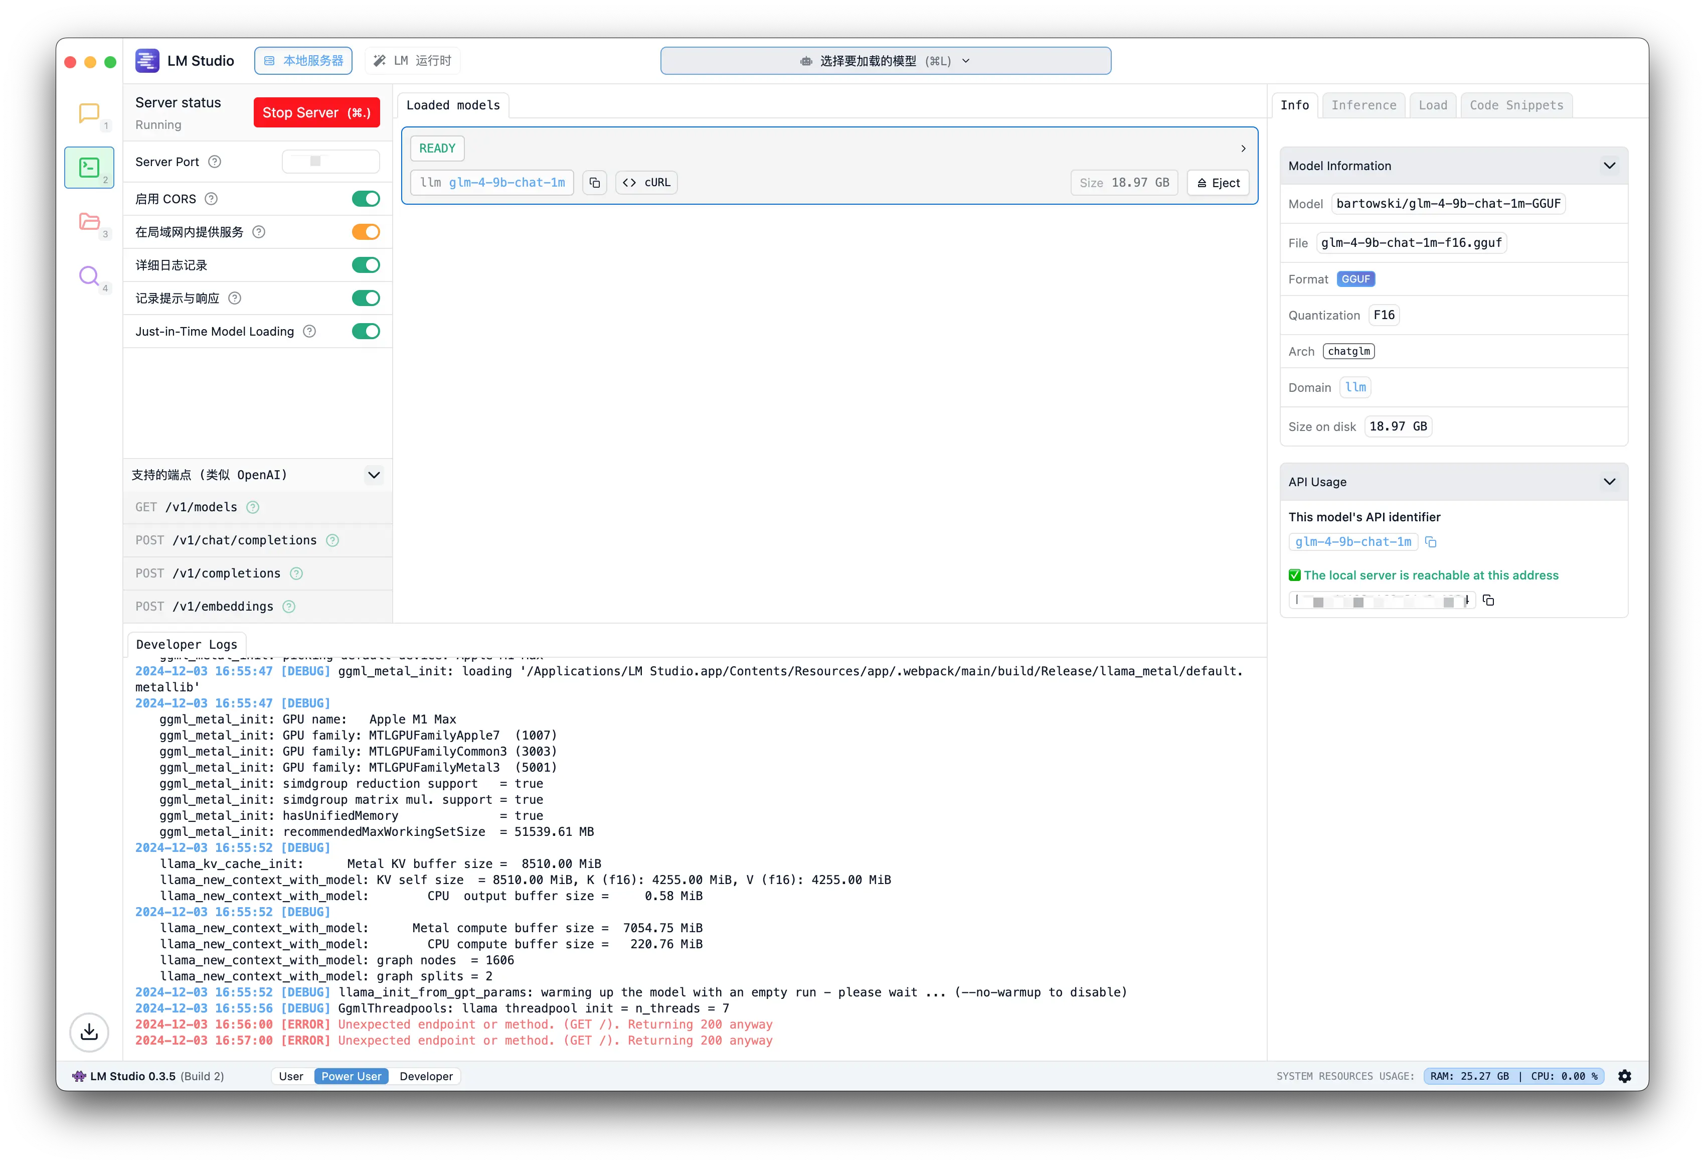Disable 在局域网内提供服务 switch

[x=366, y=232]
